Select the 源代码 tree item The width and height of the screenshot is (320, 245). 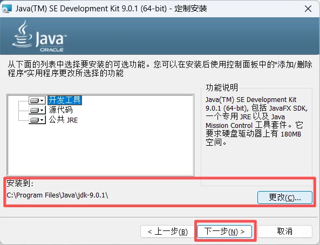pos(60,110)
